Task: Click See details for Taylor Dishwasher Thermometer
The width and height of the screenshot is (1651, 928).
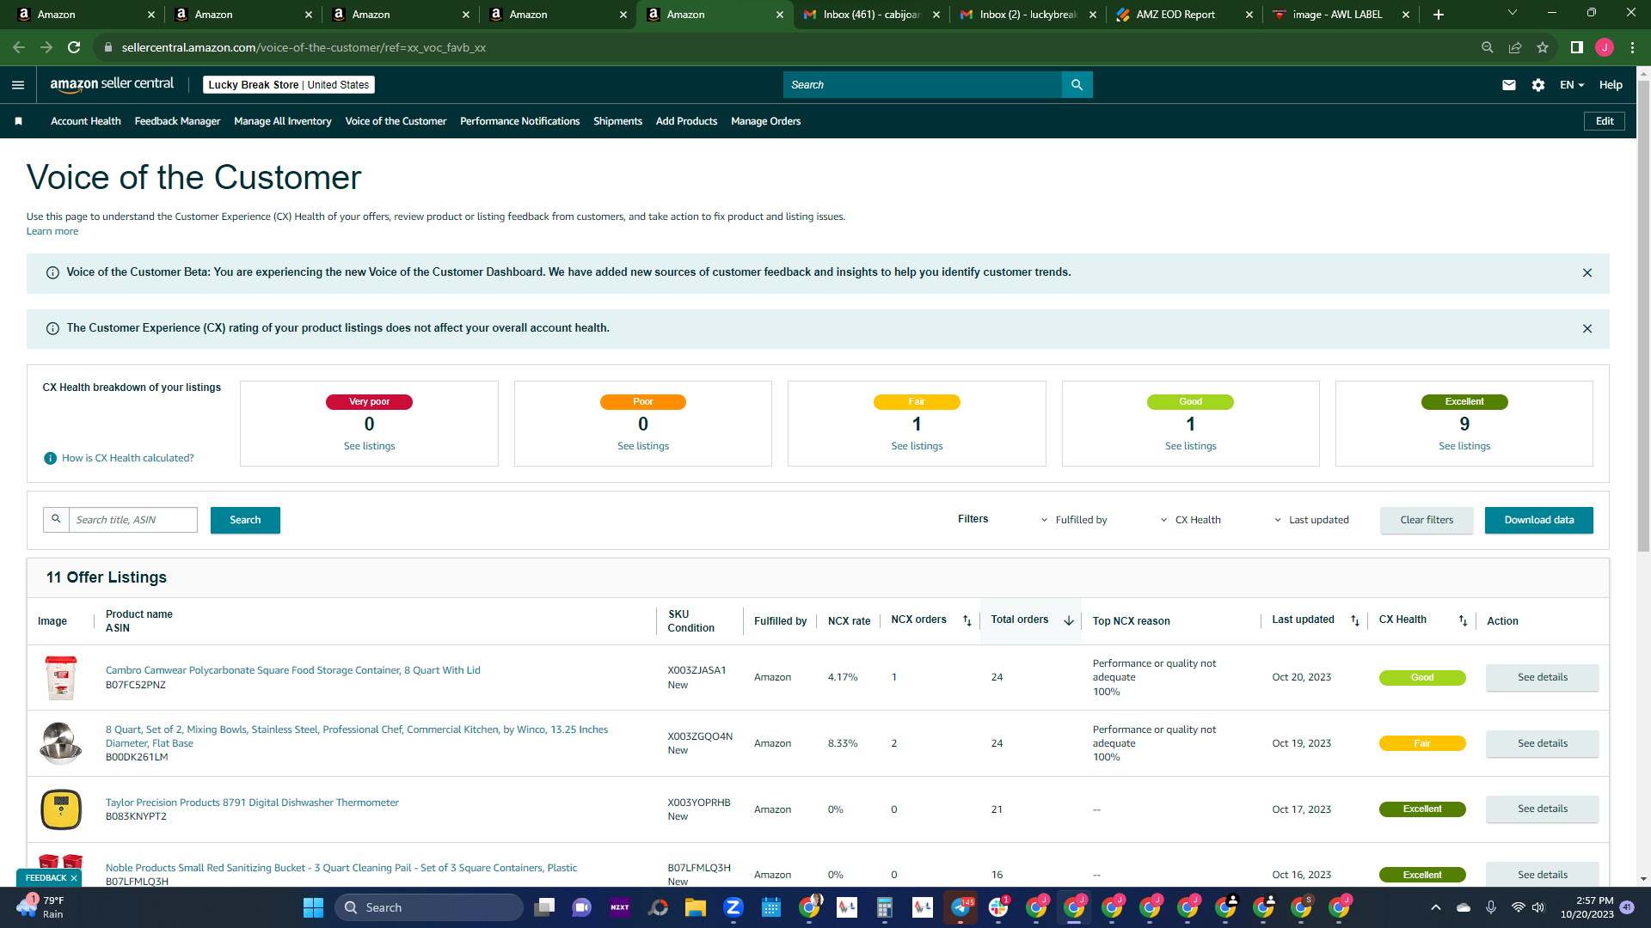Action: 1542,809
